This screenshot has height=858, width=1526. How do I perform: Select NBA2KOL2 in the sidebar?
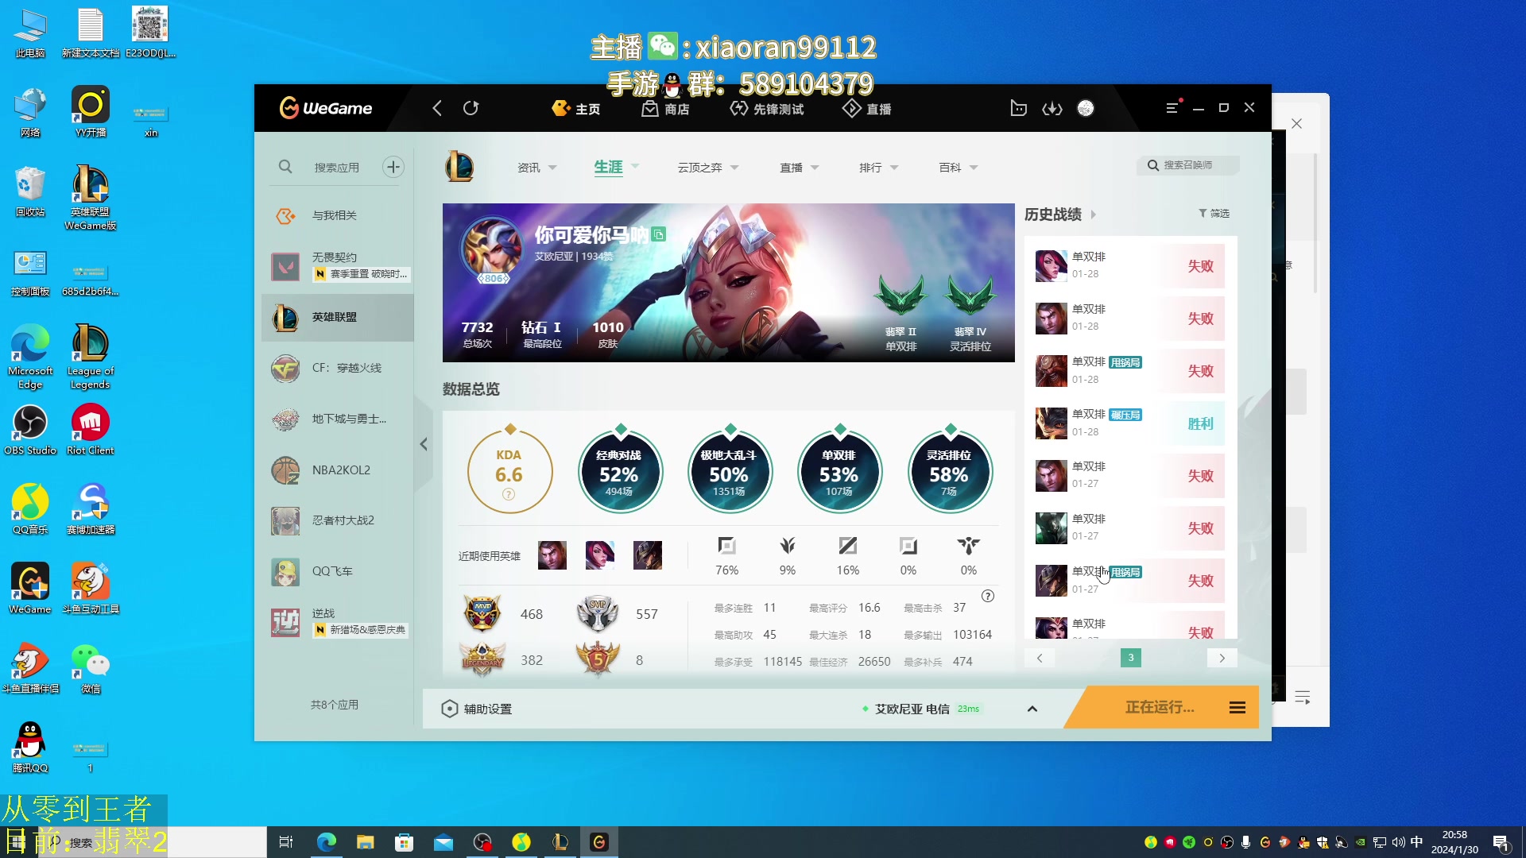338,470
